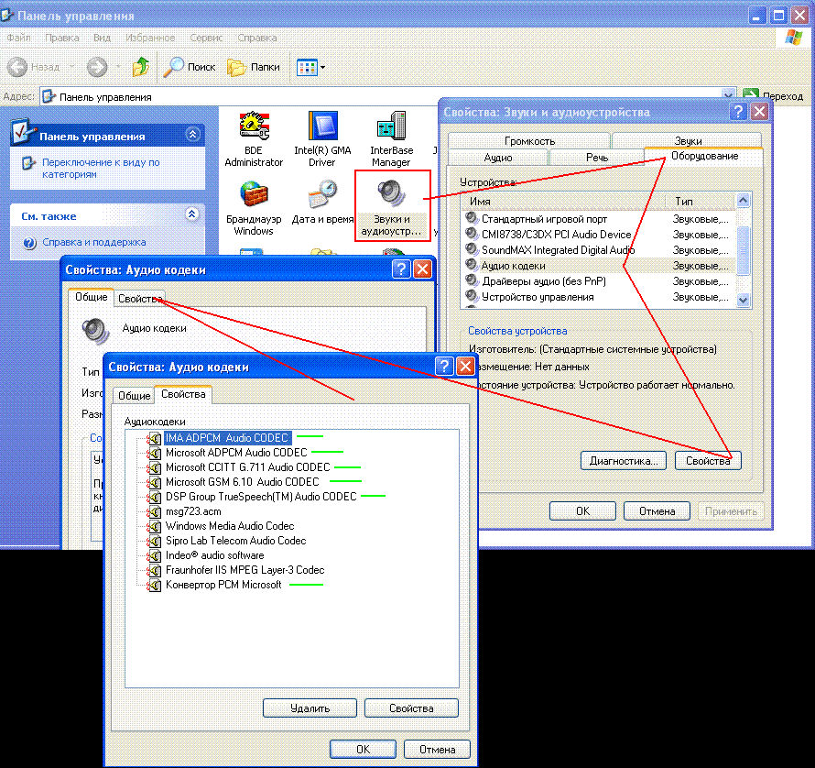Image resolution: width=815 pixels, height=768 pixels.
Task: Collapse the Панель управления side panel
Action: [x=193, y=135]
